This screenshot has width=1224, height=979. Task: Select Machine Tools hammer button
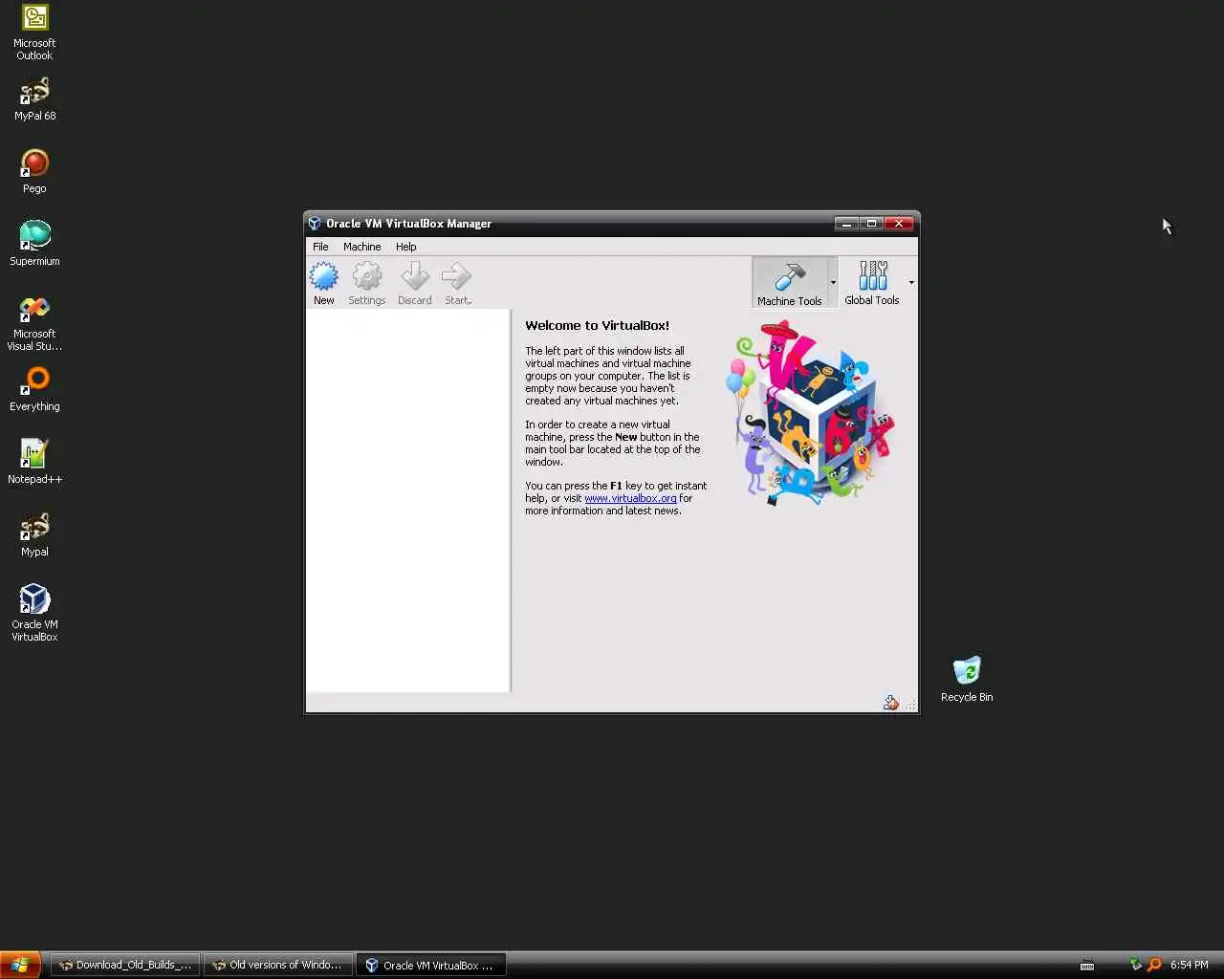[x=790, y=283]
